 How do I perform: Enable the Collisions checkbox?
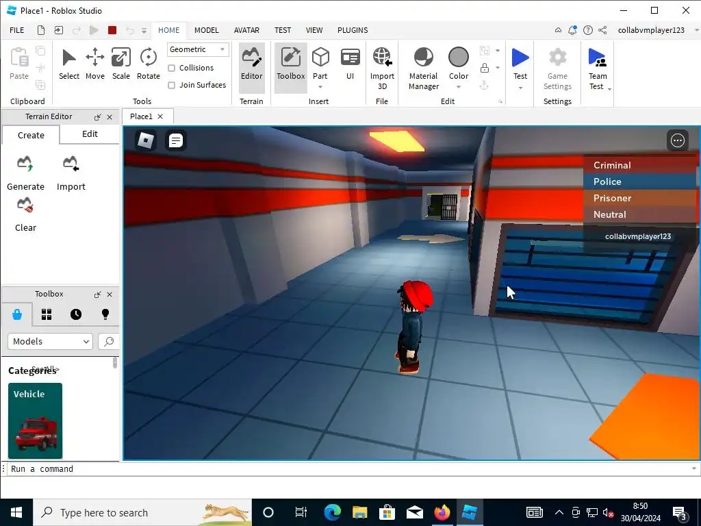(171, 68)
